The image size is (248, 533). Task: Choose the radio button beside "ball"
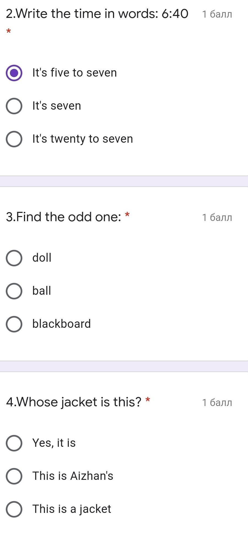14,291
